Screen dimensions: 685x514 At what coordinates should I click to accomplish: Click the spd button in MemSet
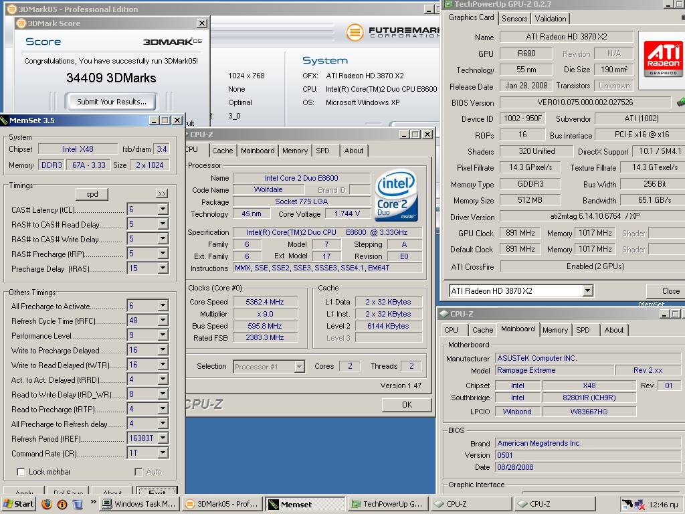[x=92, y=194]
